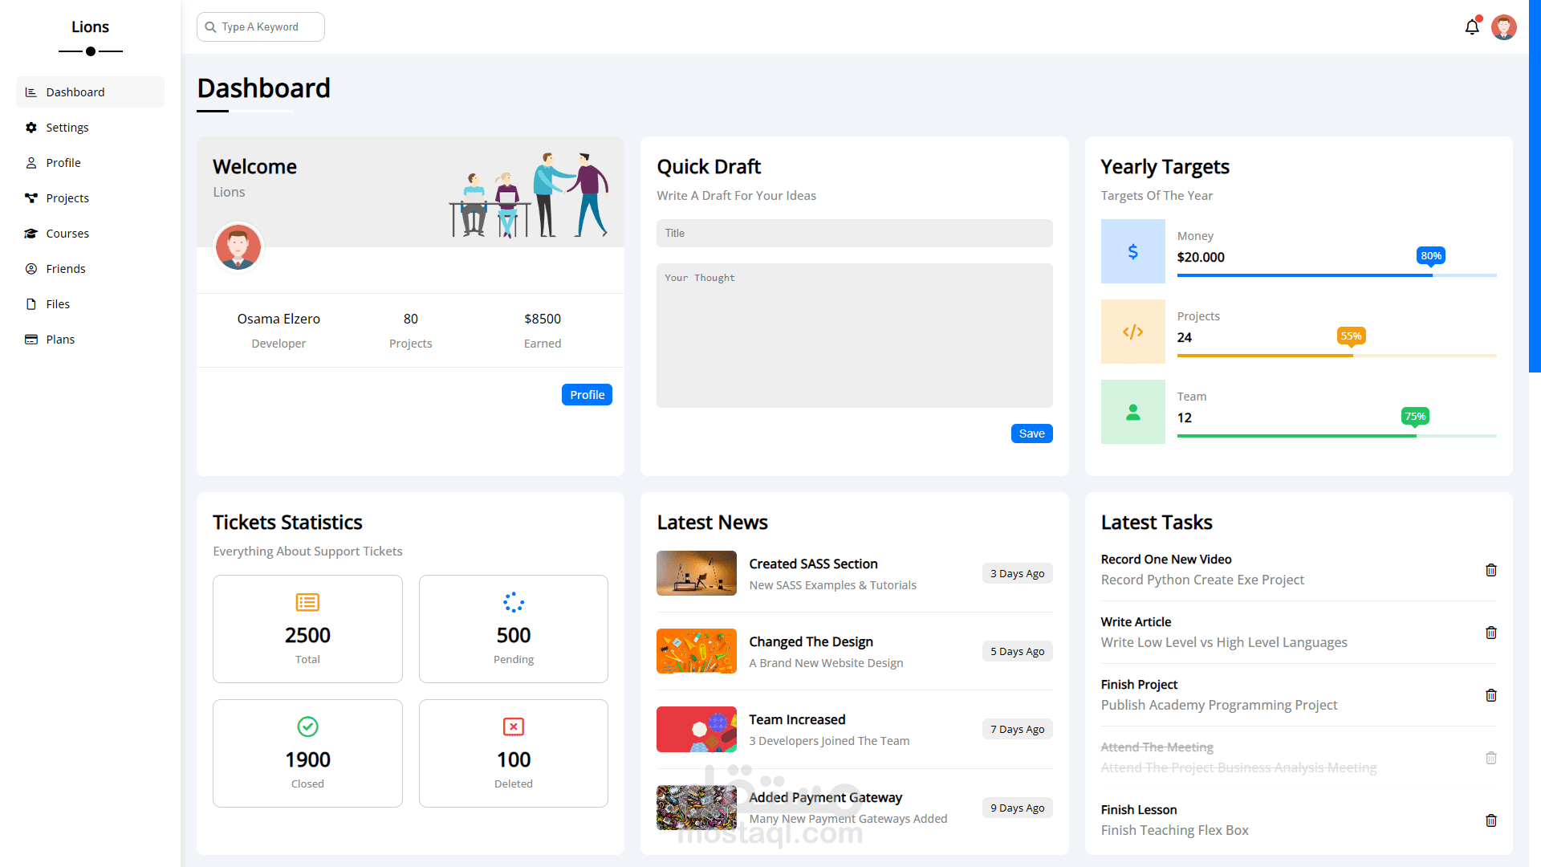Click the Profile person icon in sidebar
The width and height of the screenshot is (1541, 867).
click(31, 163)
